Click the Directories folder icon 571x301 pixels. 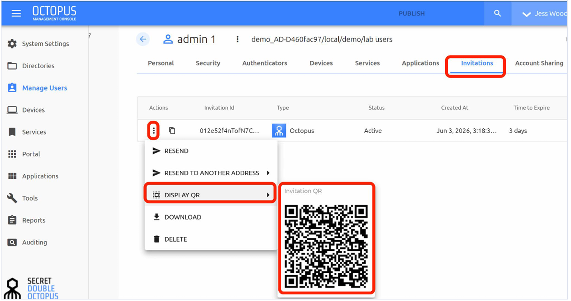click(x=12, y=66)
